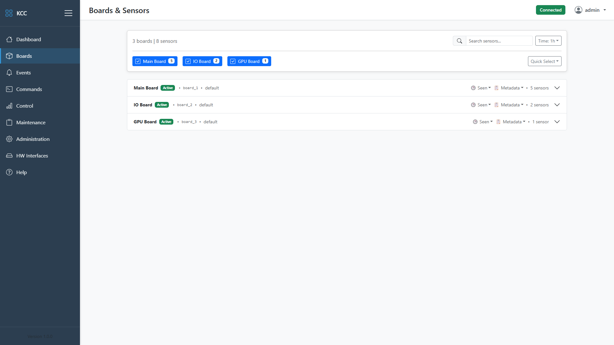Click the Events bell icon in sidebar

click(x=9, y=73)
